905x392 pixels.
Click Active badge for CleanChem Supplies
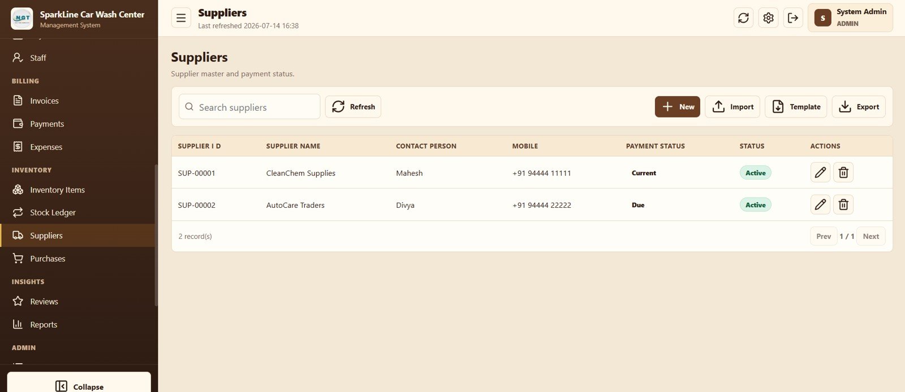coord(755,173)
